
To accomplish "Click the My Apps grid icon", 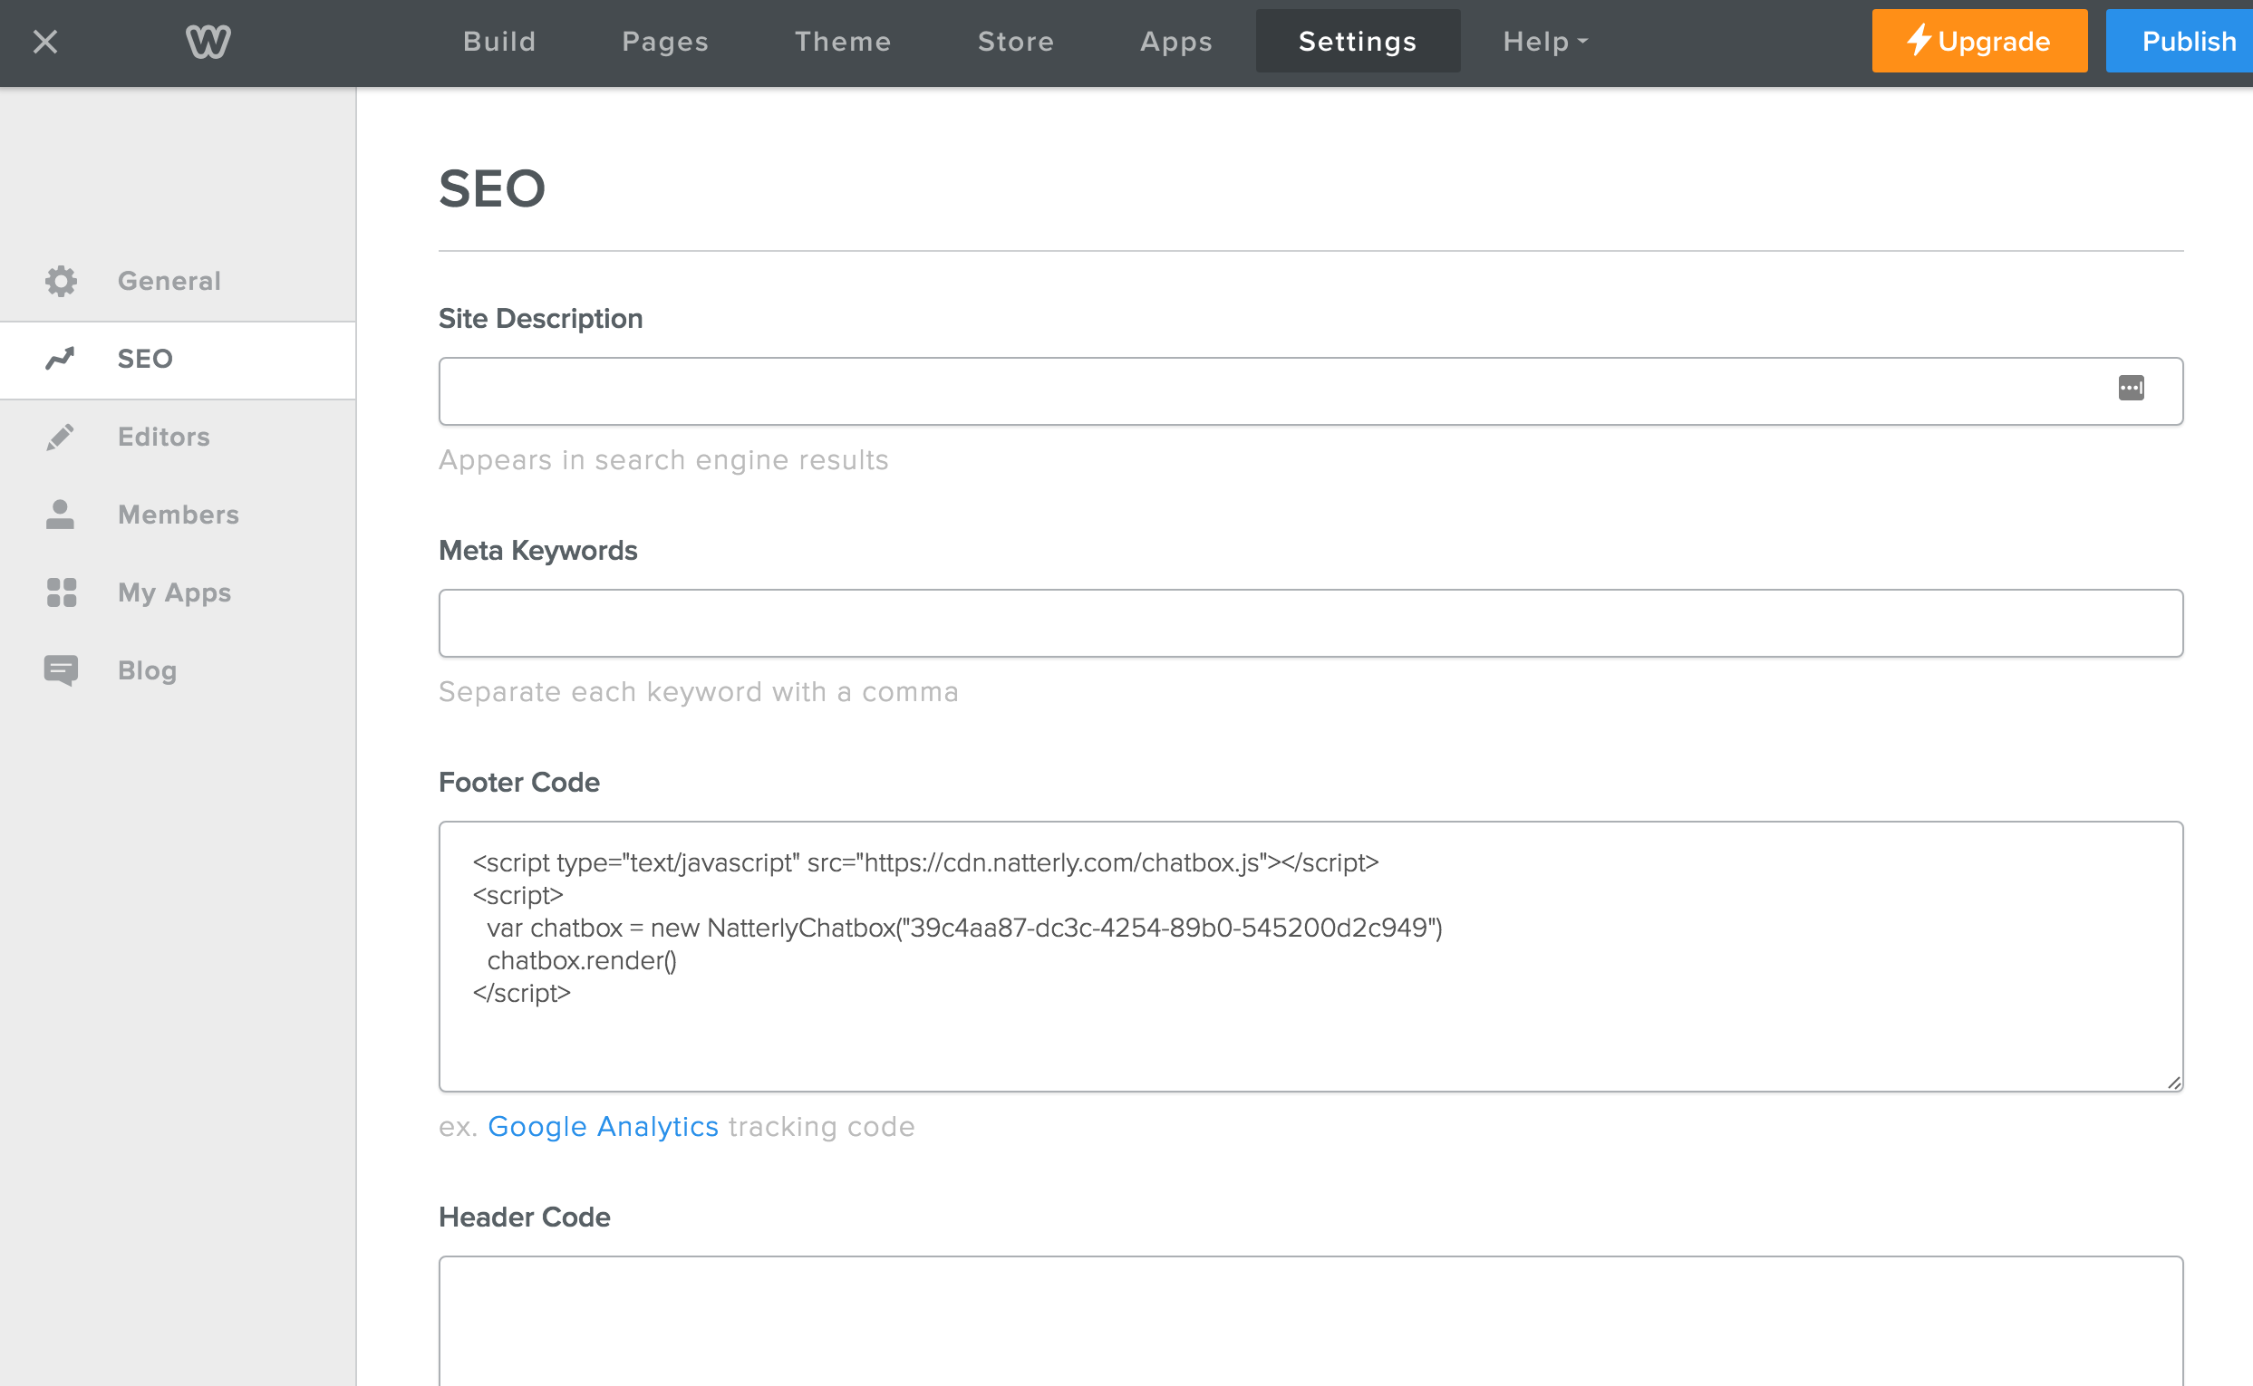I will 62,592.
